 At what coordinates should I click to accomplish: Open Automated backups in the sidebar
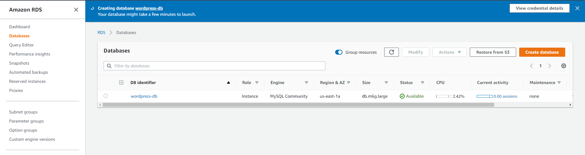pos(28,72)
